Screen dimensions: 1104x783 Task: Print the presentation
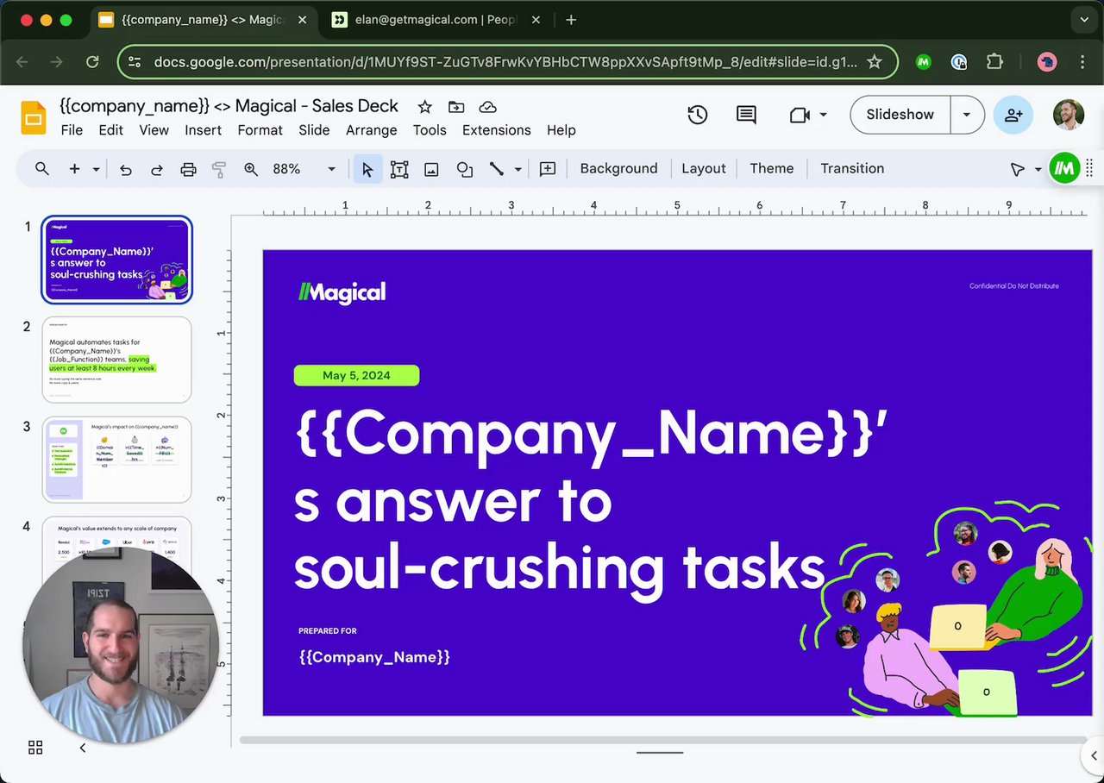(188, 169)
